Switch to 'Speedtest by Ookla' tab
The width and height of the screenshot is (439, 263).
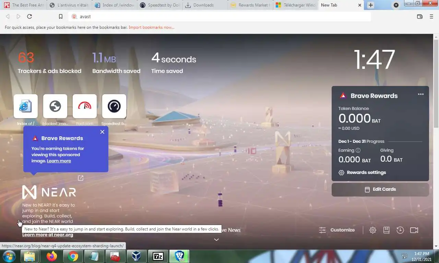pyautogui.click(x=160, y=5)
